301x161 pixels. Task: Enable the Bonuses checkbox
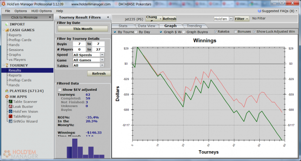(x=236, y=32)
